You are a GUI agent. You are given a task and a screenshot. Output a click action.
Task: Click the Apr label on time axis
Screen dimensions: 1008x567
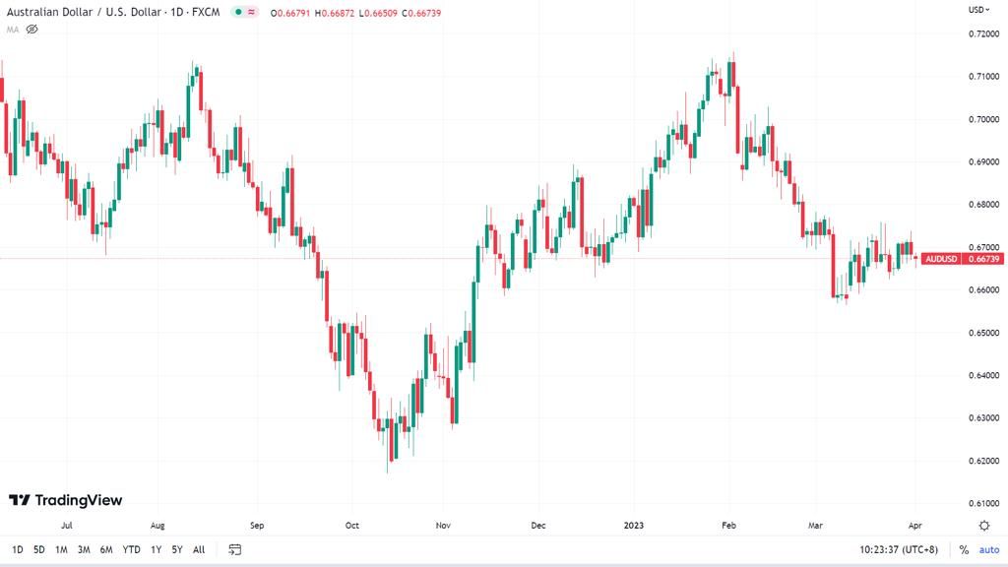click(x=914, y=526)
